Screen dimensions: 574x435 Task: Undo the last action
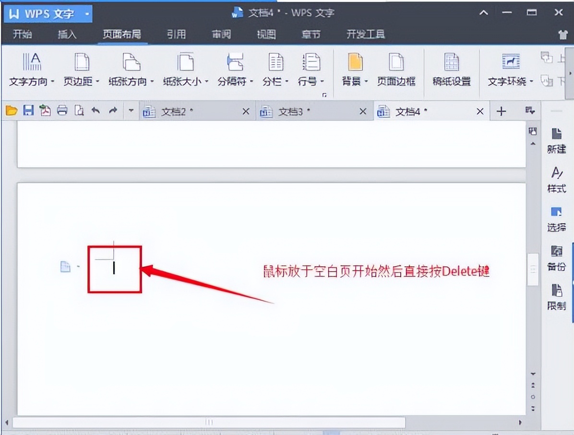(x=96, y=111)
